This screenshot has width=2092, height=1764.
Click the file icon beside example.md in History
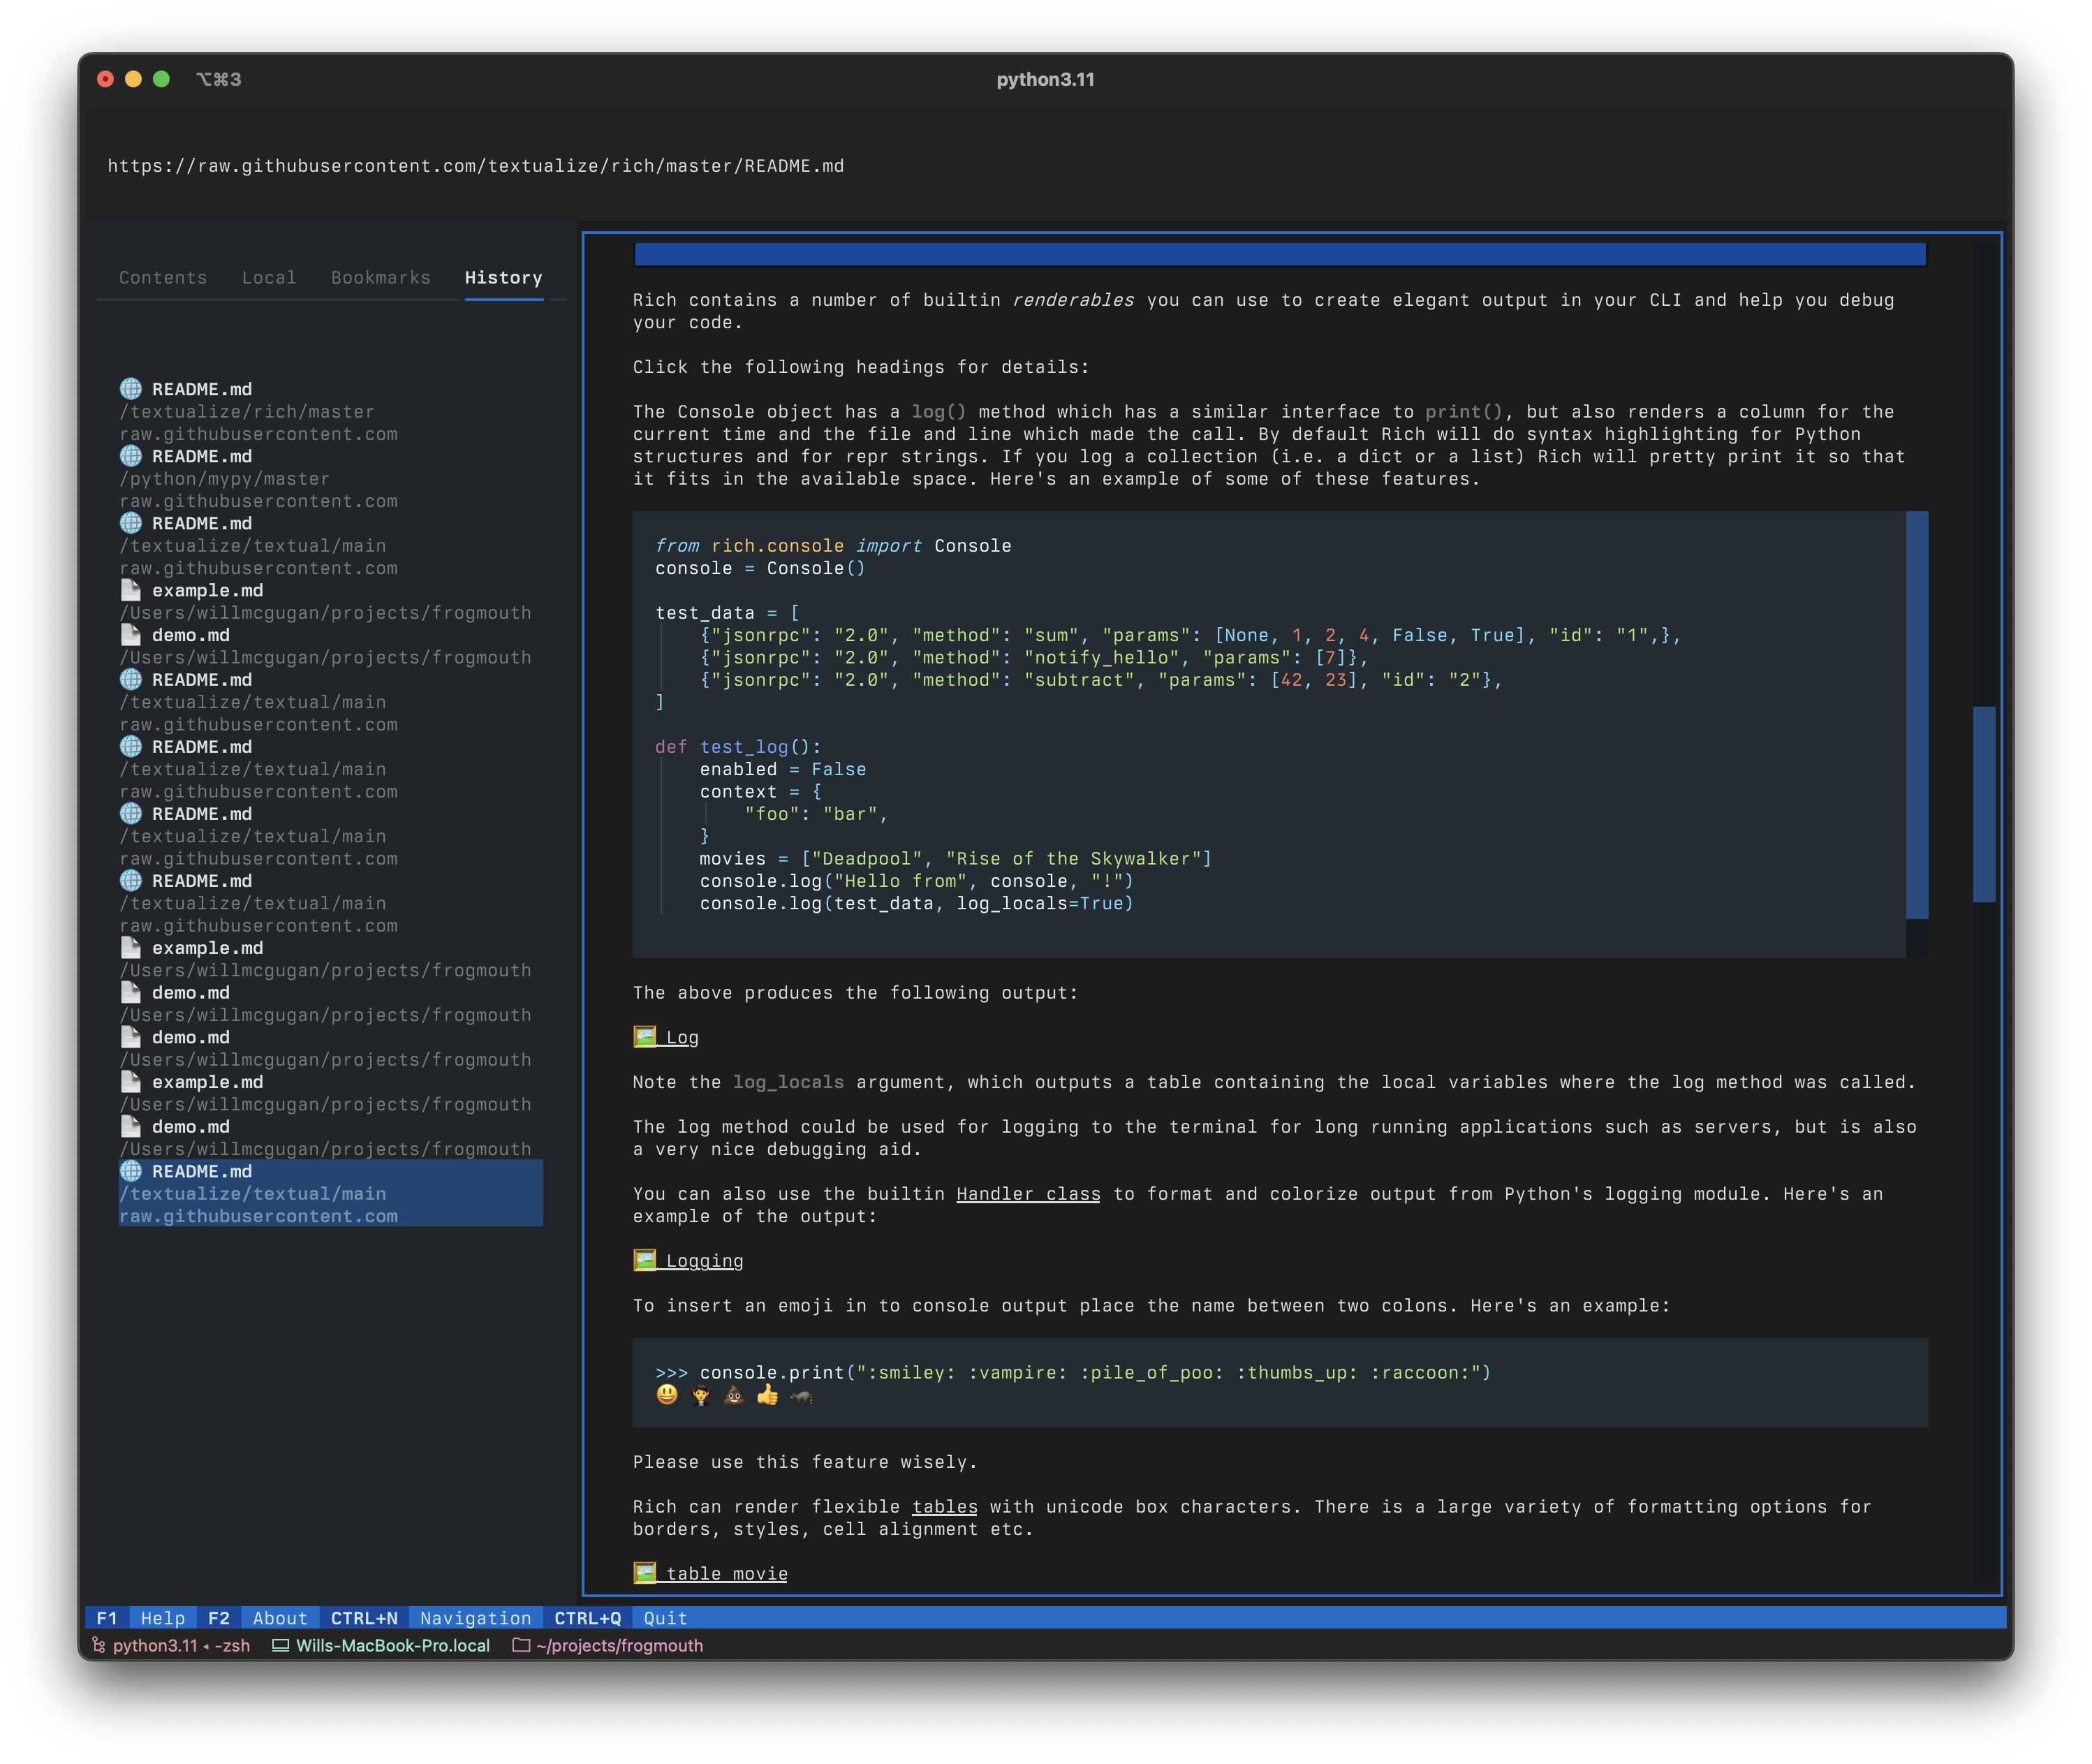coord(131,589)
